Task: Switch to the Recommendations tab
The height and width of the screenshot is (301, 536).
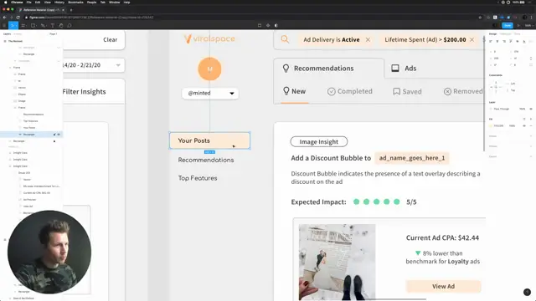Action: pos(329,69)
